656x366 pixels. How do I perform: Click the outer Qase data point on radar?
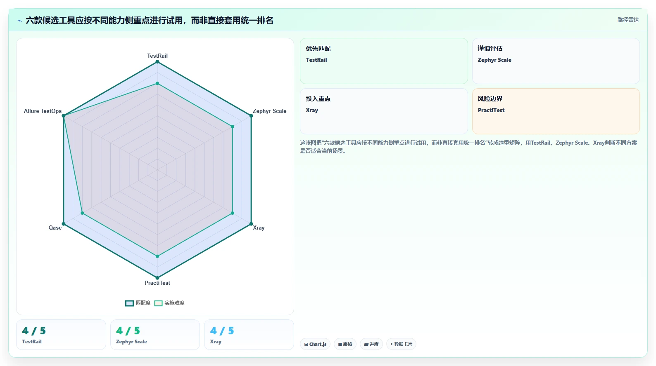[x=64, y=224]
